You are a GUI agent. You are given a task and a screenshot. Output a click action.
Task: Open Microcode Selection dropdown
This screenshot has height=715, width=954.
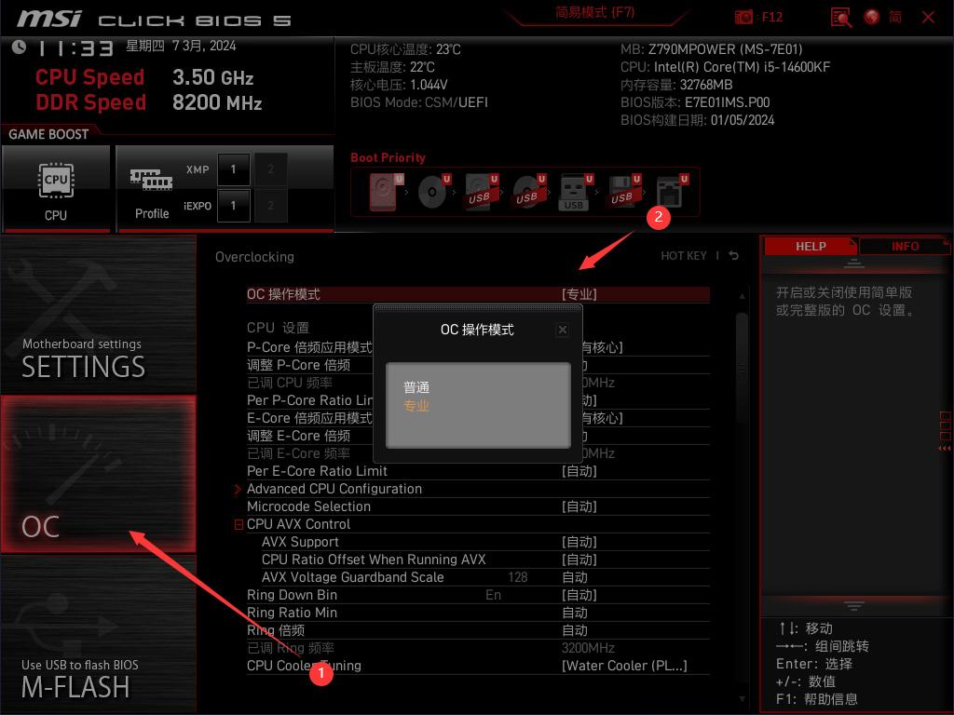tap(579, 506)
